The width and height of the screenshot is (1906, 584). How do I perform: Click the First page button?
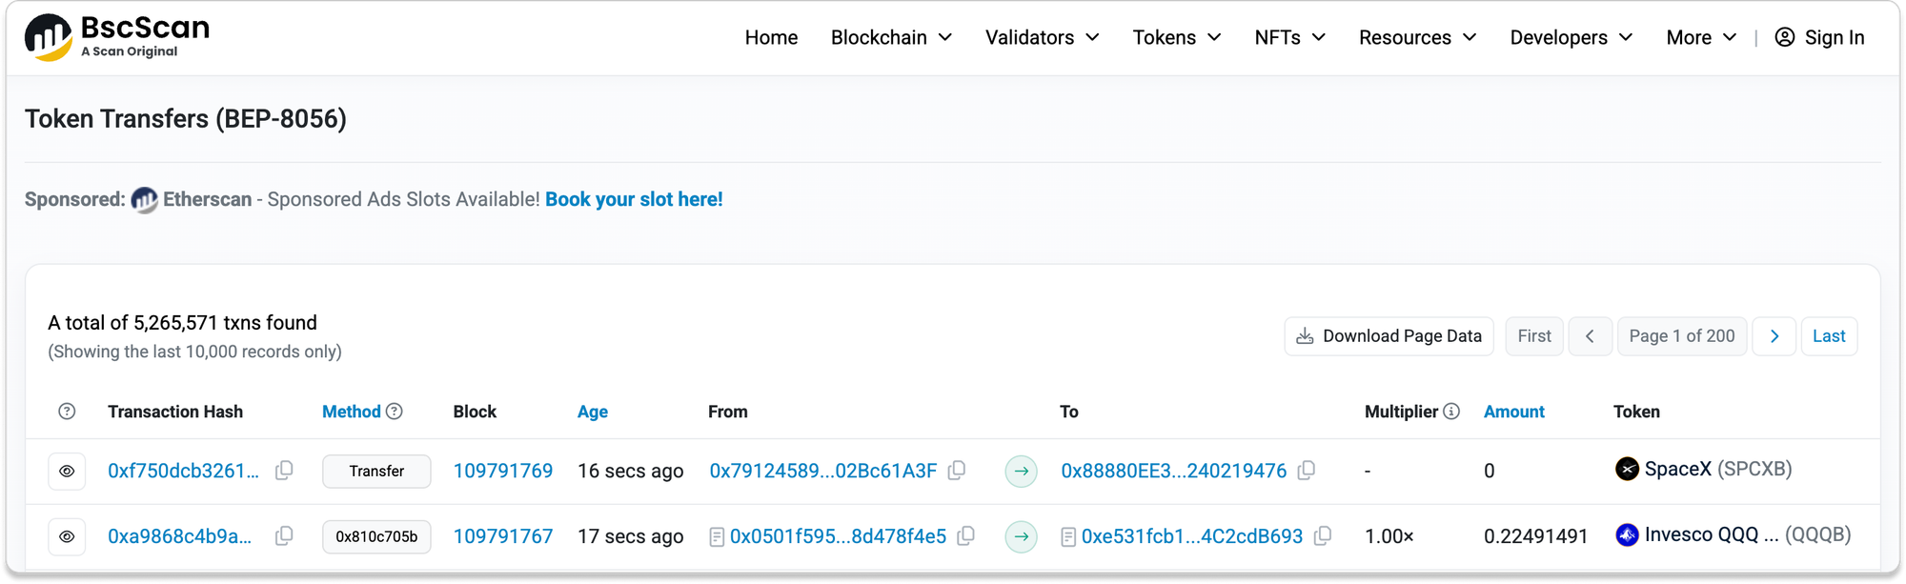point(1534,336)
